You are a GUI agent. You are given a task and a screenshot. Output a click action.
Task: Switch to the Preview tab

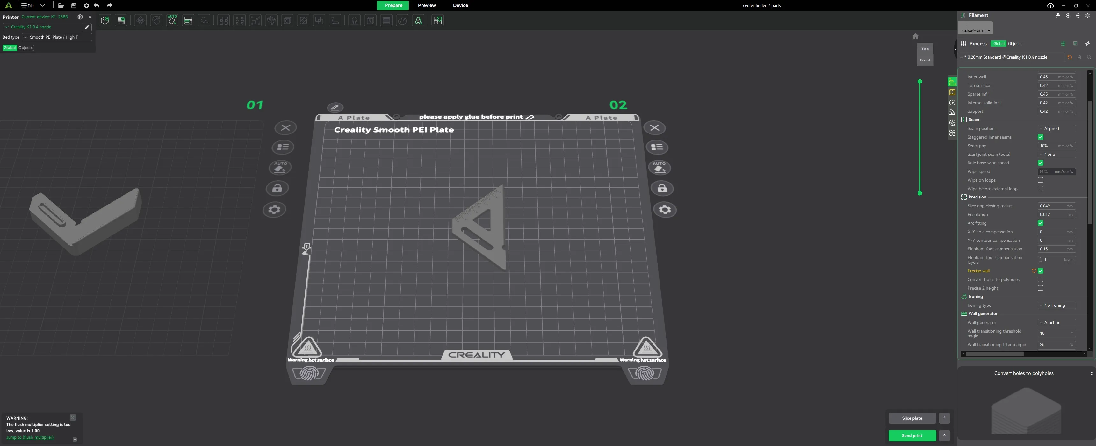tap(427, 5)
